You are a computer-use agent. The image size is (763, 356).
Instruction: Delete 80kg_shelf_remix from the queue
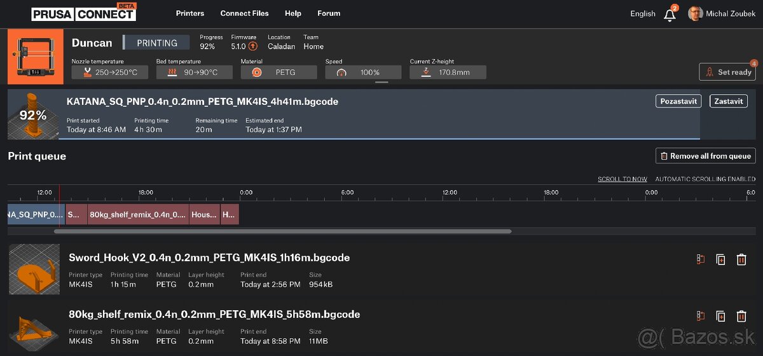click(741, 316)
